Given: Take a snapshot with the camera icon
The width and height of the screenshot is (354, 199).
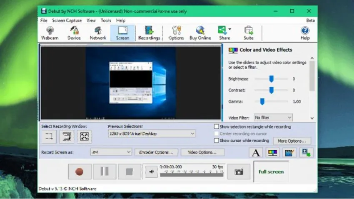Looking at the screenshot, I should click(x=239, y=172).
